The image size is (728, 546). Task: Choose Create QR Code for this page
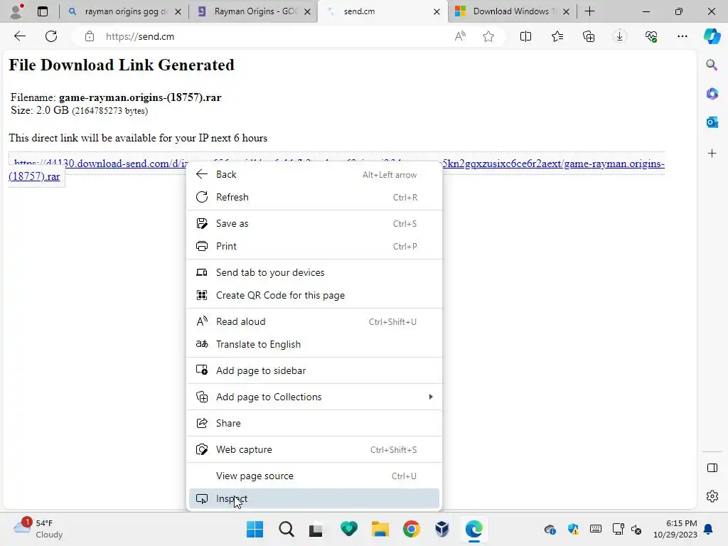[314, 295]
